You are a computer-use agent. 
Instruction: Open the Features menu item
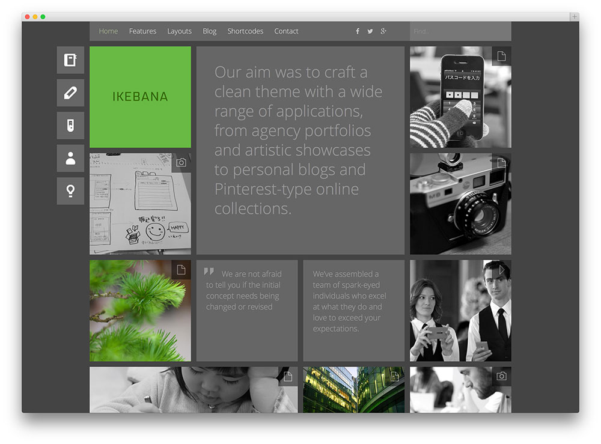142,31
